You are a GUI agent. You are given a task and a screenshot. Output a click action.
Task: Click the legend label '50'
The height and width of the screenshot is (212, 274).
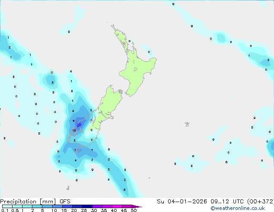(134, 210)
